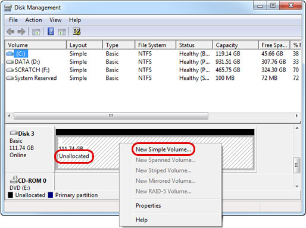Open the blue Help question mark icon
Screen dimensions: 306x228
click(x=51, y=32)
